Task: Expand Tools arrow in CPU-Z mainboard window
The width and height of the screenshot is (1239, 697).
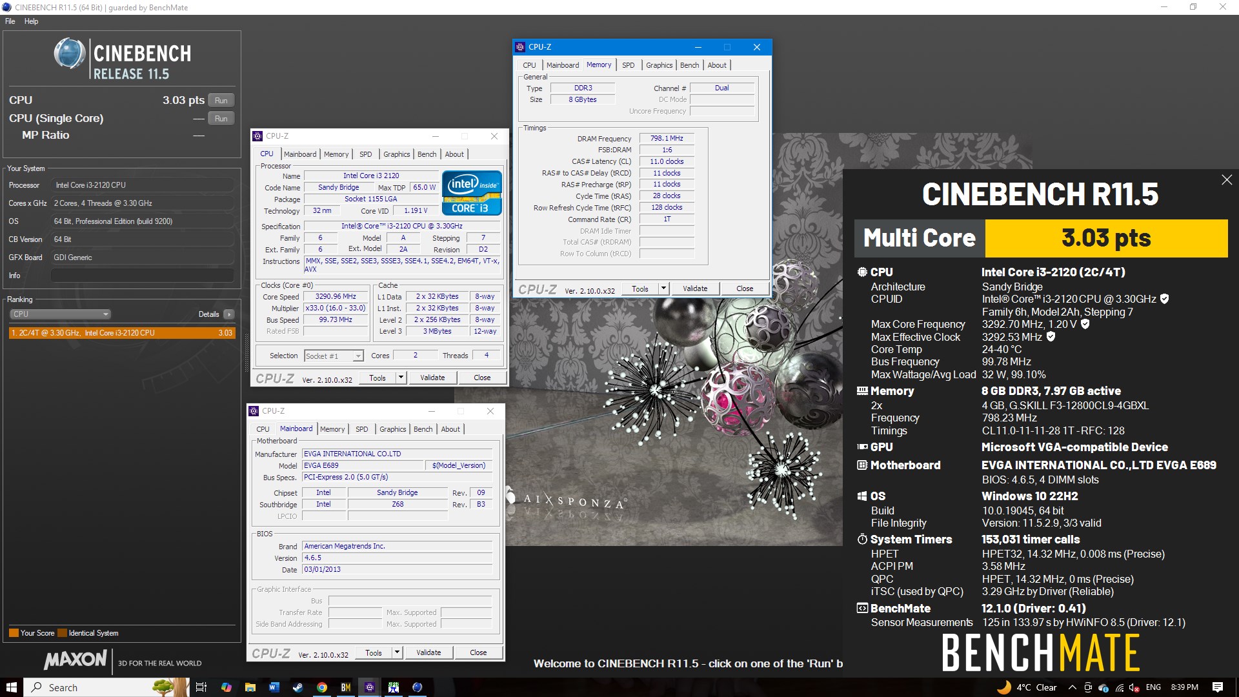Action: click(x=397, y=652)
